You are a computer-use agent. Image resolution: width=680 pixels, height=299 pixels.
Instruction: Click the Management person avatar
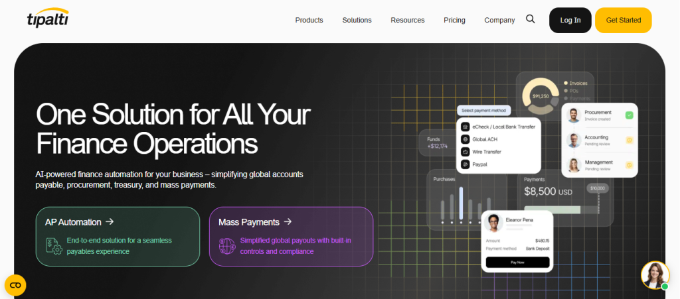point(574,165)
